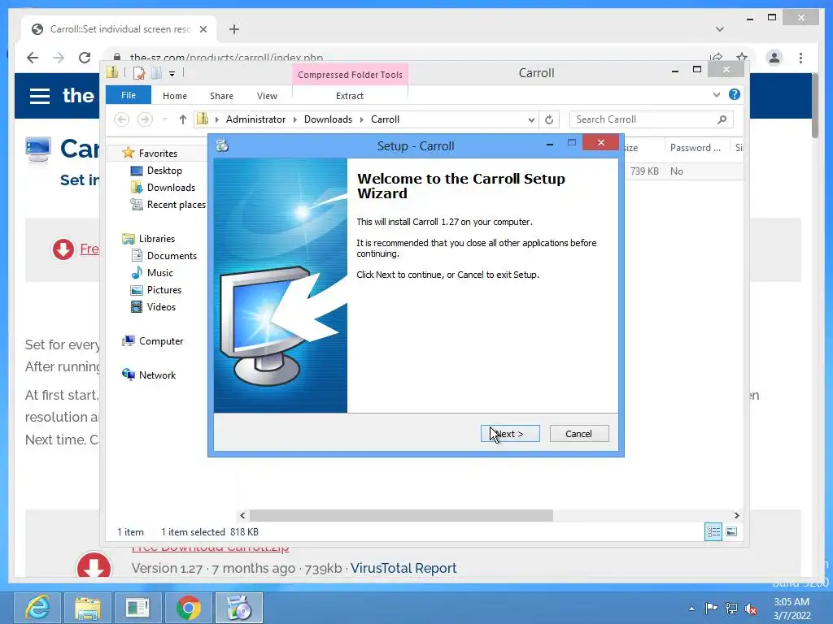Screen dimensions: 833x624
Task: Refresh the Explorer folder view
Action: 549,119
